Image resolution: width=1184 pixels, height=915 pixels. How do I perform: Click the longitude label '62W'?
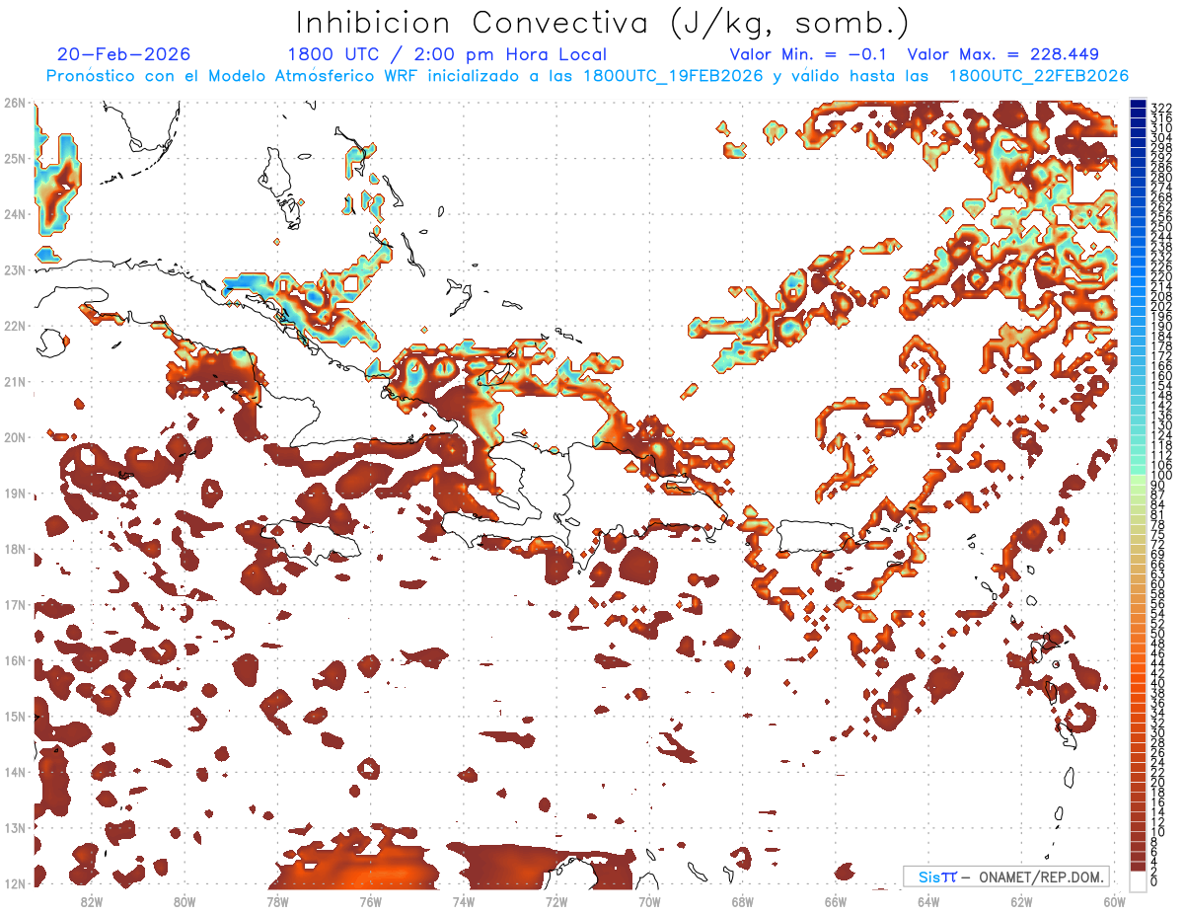point(1022,901)
